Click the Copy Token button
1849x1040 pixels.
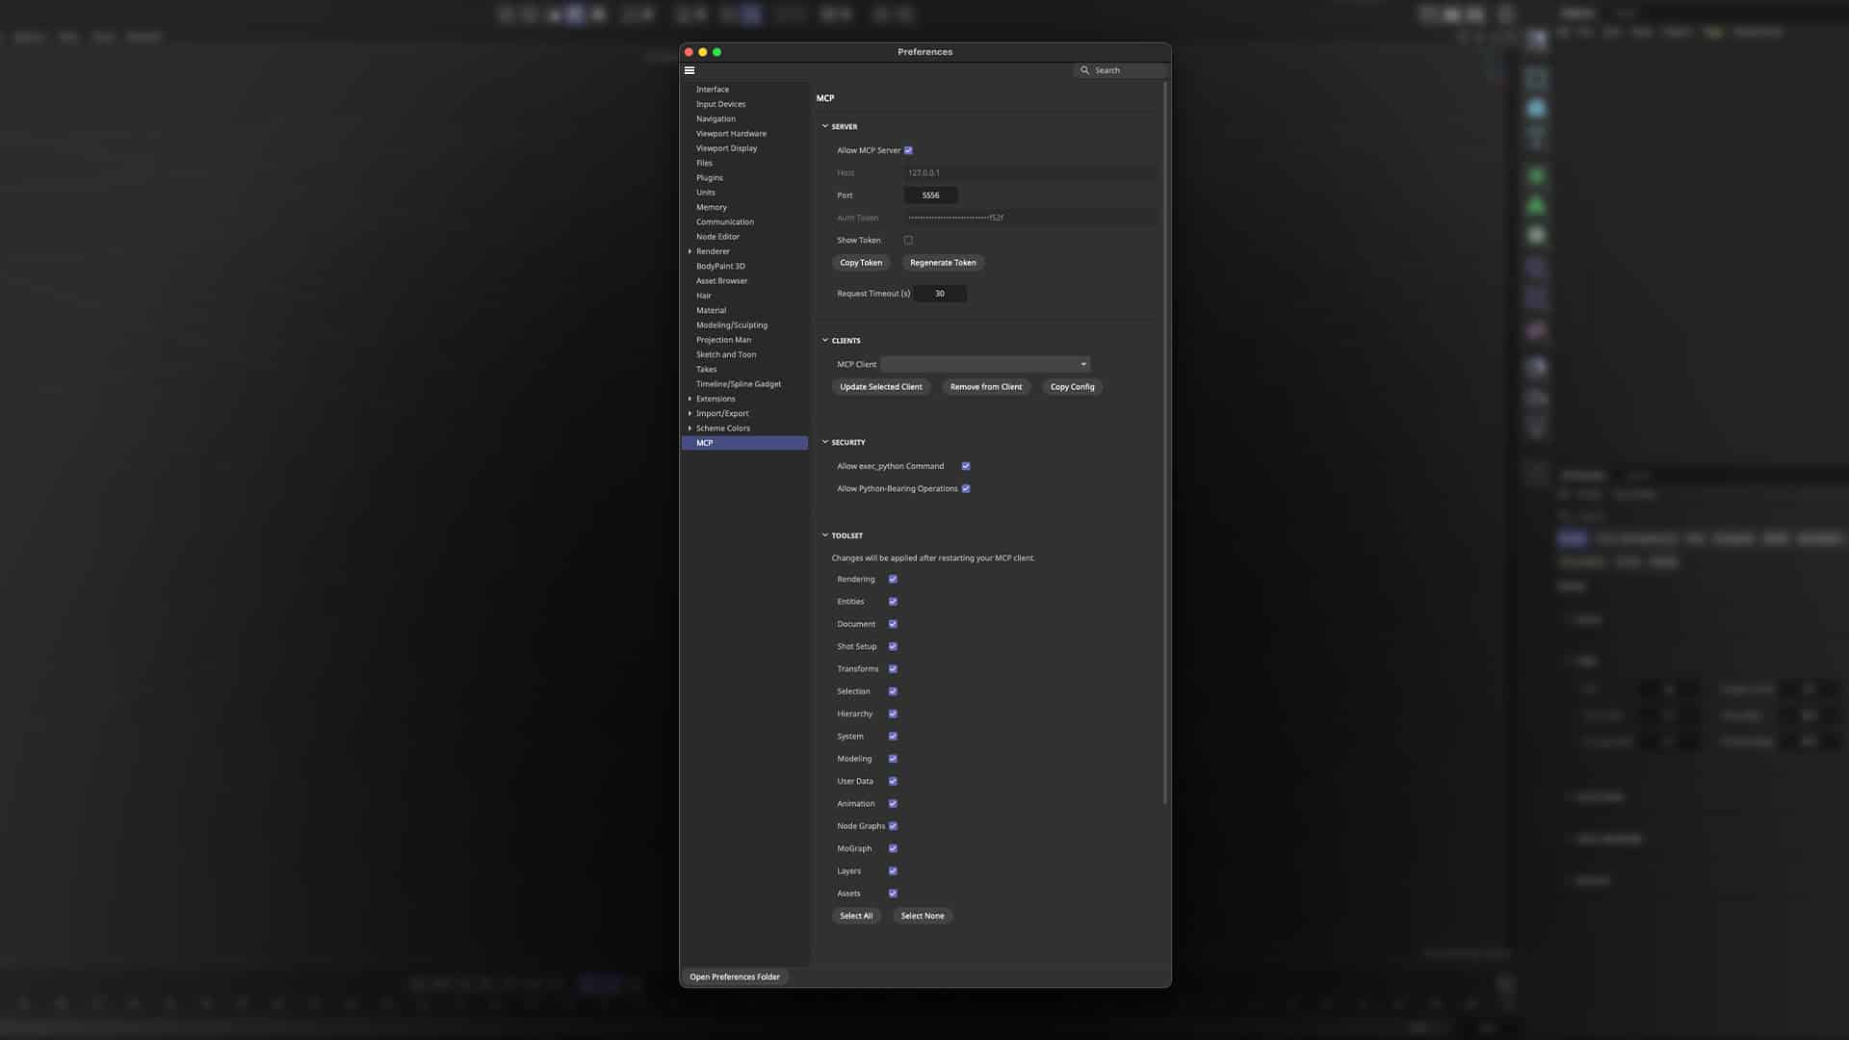[861, 263]
